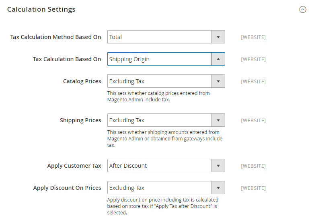Click the up arrow beside Shipping Origin

pos(218,59)
